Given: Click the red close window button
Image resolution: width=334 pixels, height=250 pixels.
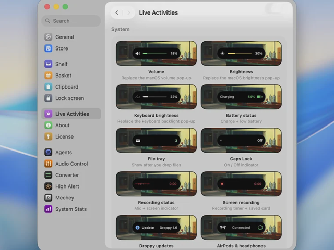Looking at the screenshot, I should tap(47, 7).
